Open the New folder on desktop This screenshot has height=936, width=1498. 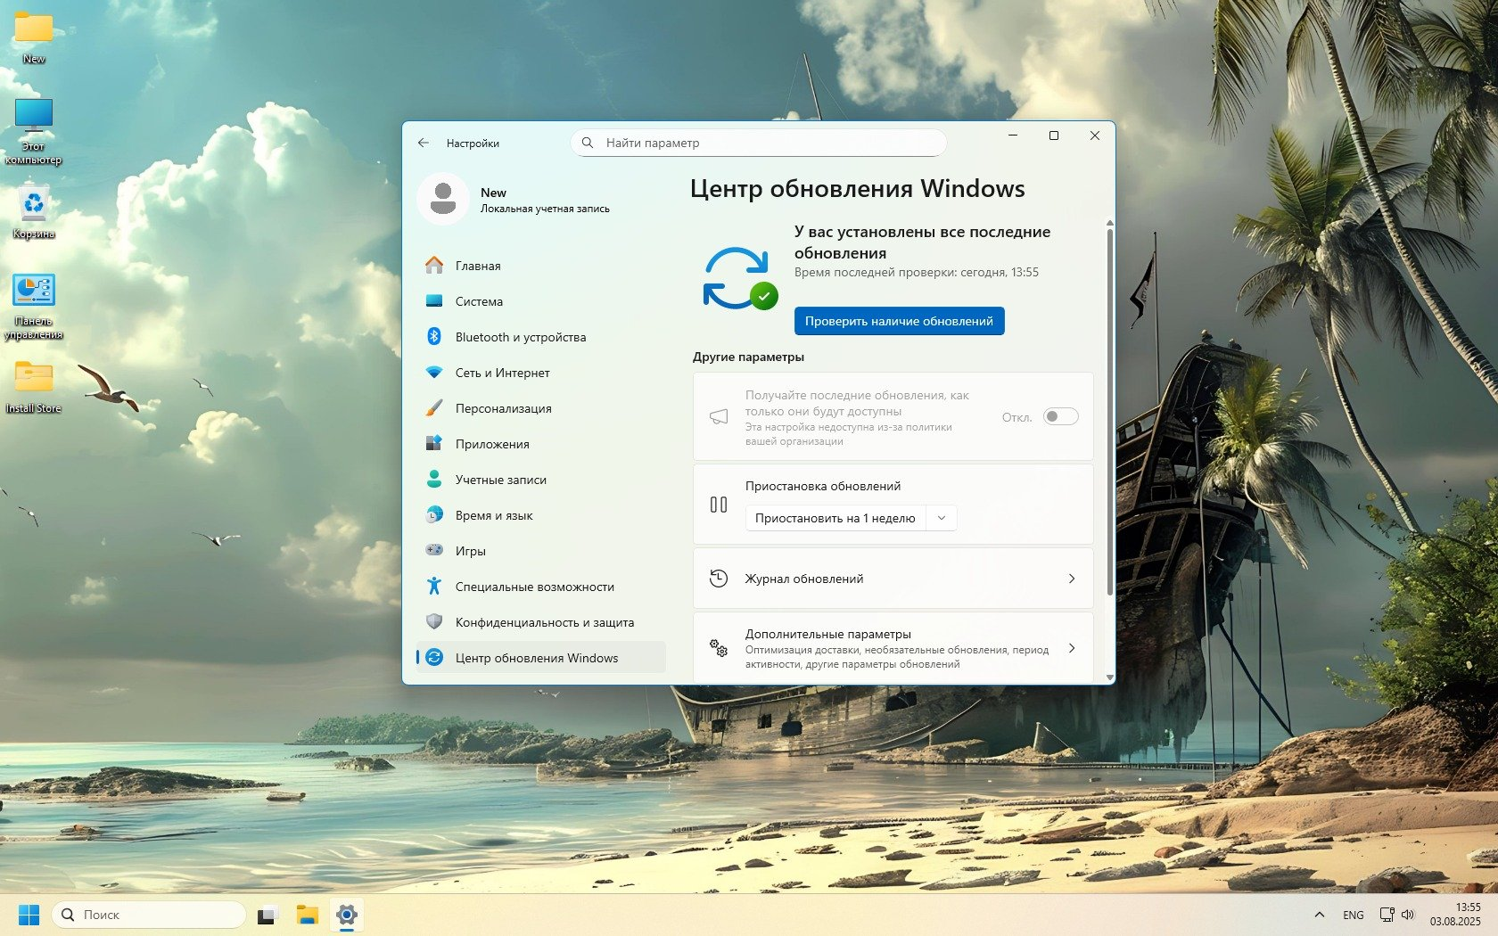click(34, 37)
